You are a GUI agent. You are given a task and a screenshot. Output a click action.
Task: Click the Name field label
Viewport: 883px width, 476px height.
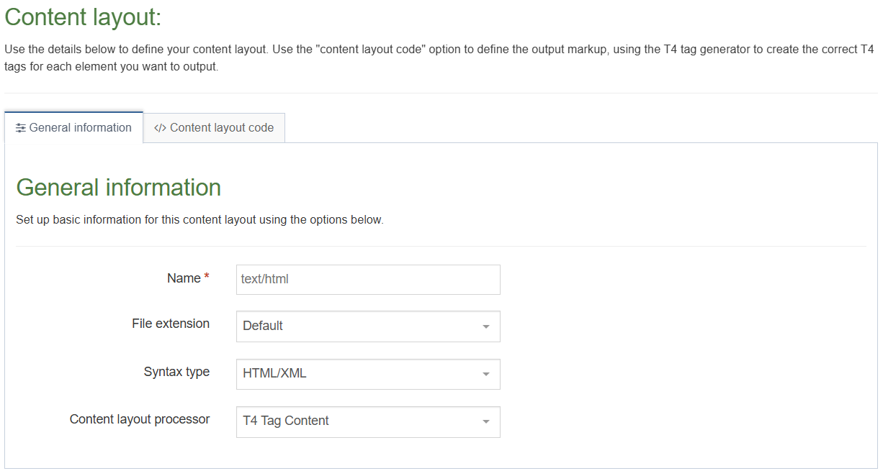184,278
